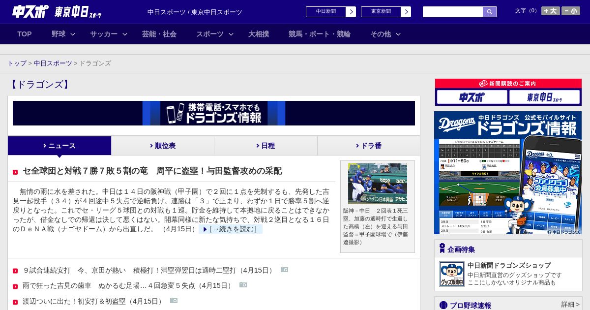Open article 雨で狂った吉見の歯車
This screenshot has height=310, width=590.
pyautogui.click(x=128, y=286)
